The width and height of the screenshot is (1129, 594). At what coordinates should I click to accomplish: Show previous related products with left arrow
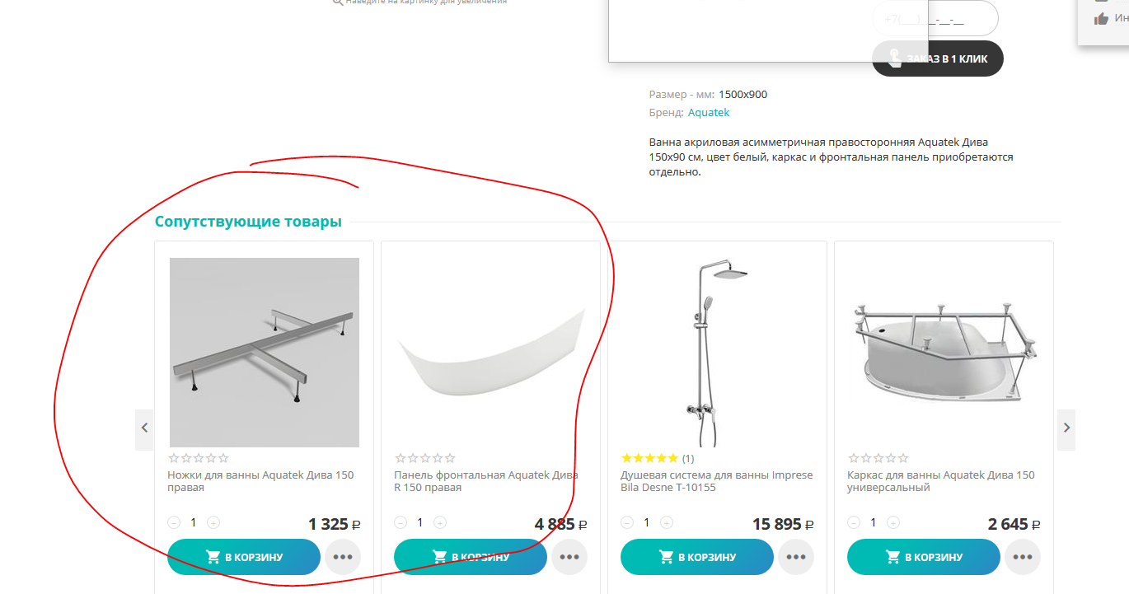point(144,429)
